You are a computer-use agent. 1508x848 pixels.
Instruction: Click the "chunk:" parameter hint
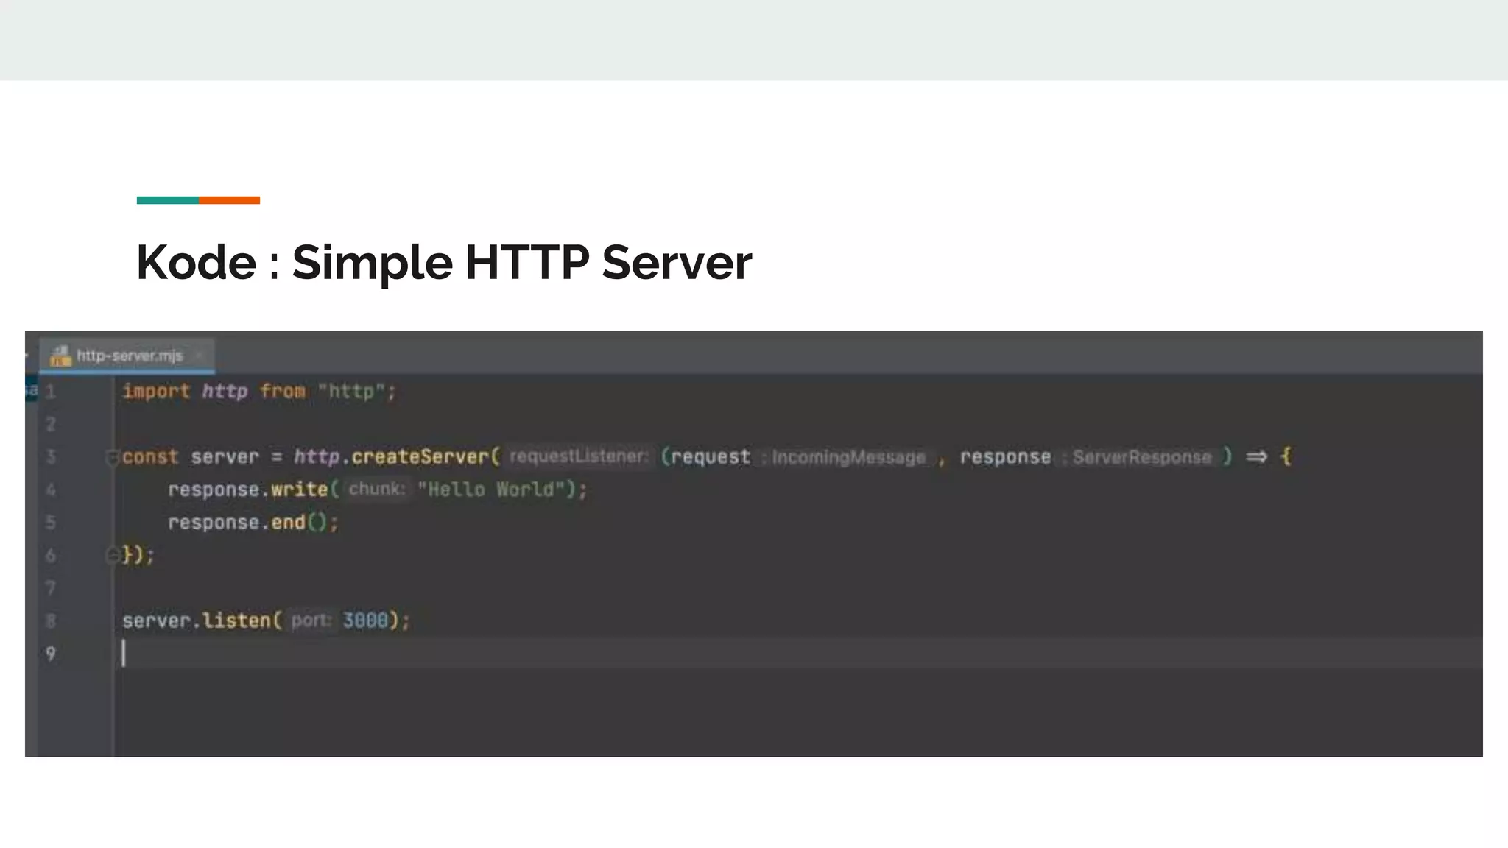point(377,489)
